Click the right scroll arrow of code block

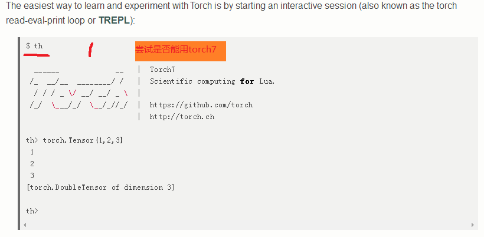[x=473, y=225]
